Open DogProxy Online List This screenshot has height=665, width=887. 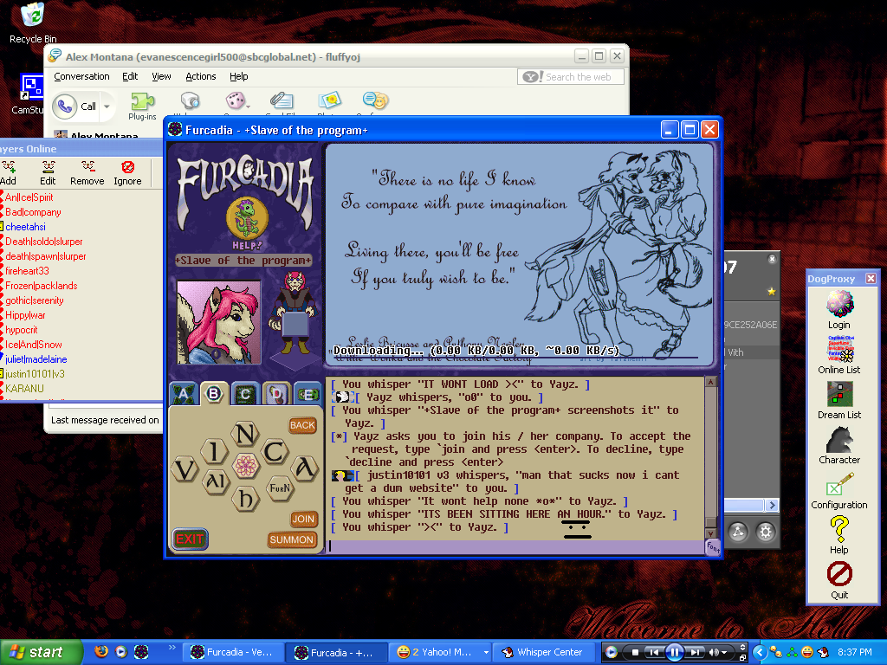click(838, 355)
